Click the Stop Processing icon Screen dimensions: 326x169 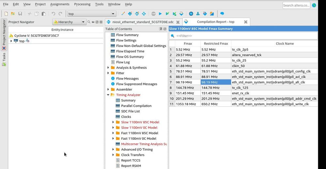[153, 14]
